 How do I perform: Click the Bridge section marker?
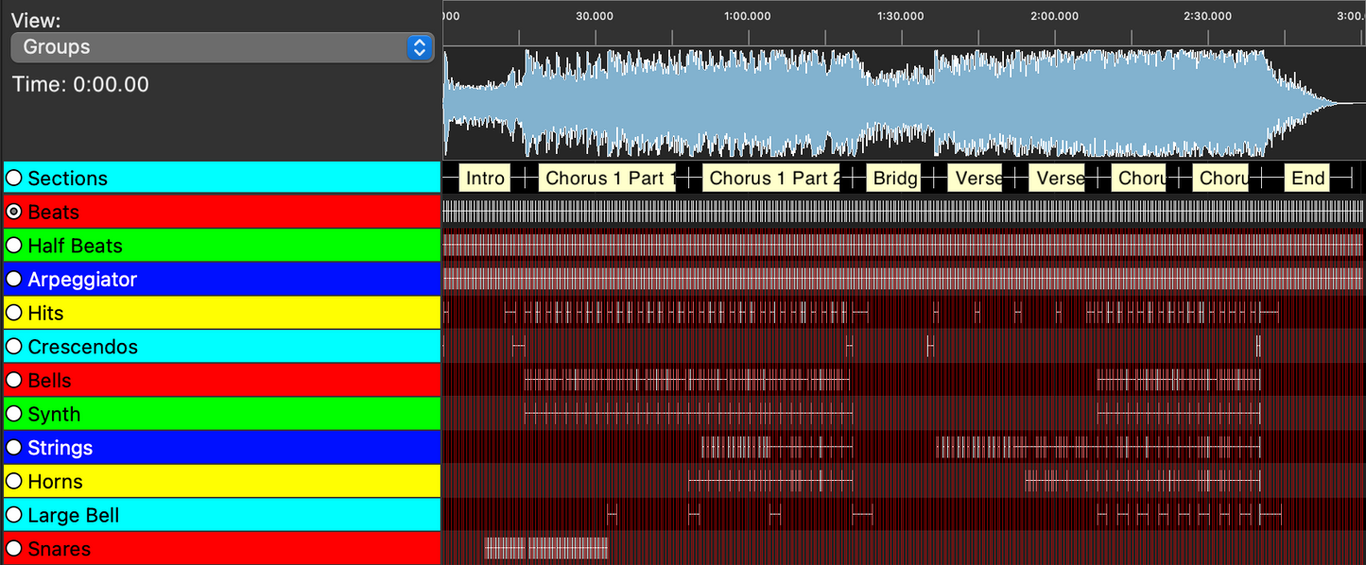pyautogui.click(x=893, y=179)
